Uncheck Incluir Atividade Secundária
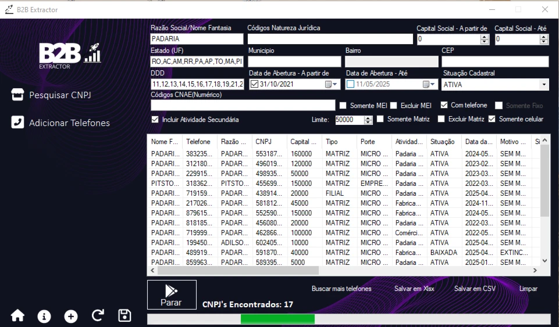 (x=155, y=120)
